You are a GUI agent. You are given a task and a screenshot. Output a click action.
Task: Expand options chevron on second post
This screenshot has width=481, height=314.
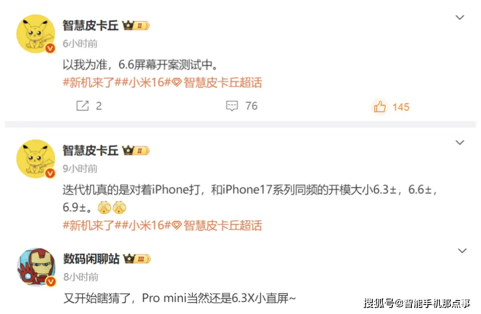point(459,143)
